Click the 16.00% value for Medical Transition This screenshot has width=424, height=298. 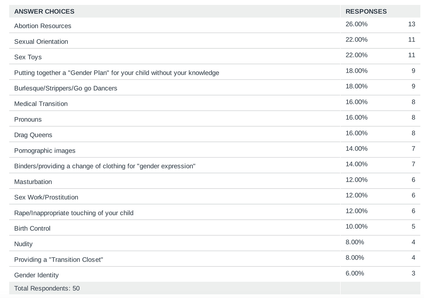click(x=356, y=102)
